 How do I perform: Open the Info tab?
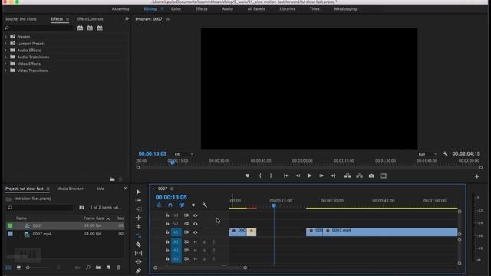click(x=101, y=189)
